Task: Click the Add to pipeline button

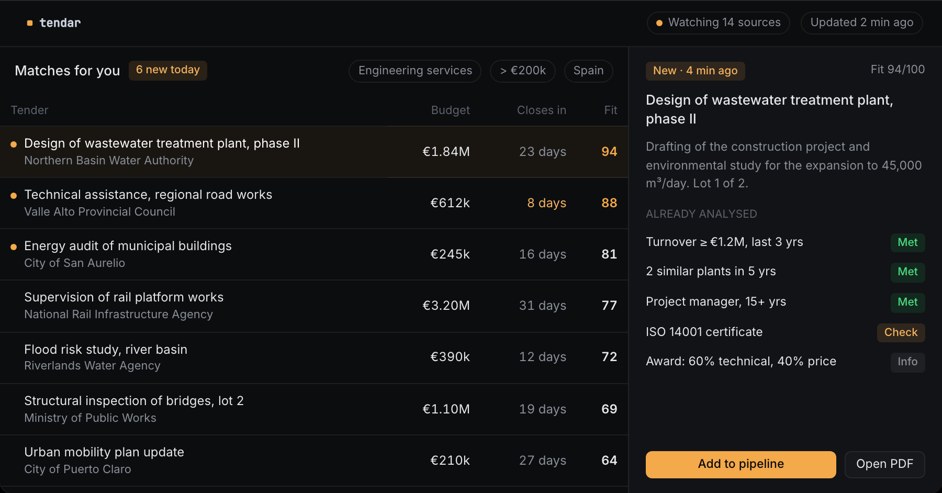Action: click(741, 464)
